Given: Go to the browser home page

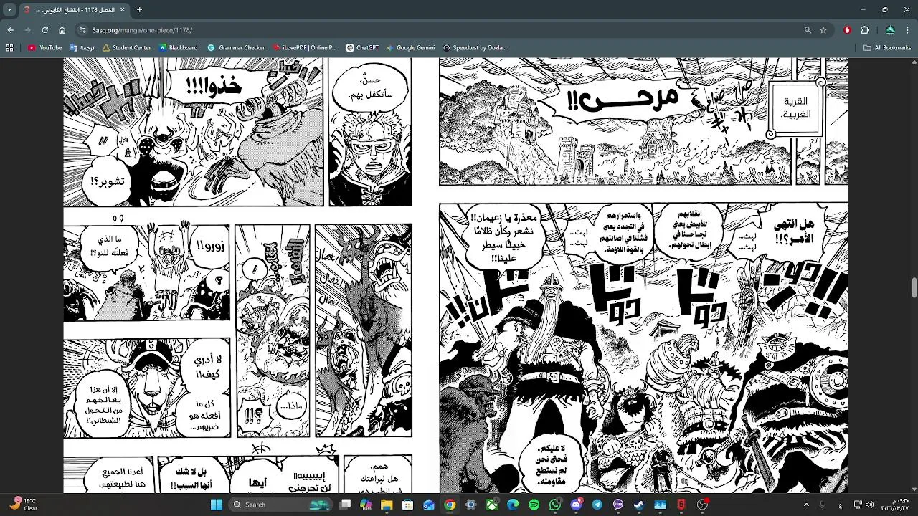Looking at the screenshot, I should tap(62, 30).
